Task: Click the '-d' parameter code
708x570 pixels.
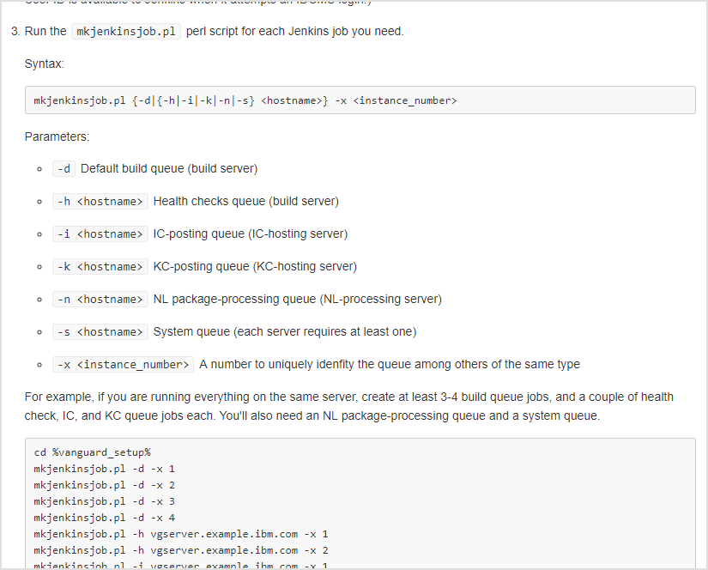Action: tap(64, 169)
